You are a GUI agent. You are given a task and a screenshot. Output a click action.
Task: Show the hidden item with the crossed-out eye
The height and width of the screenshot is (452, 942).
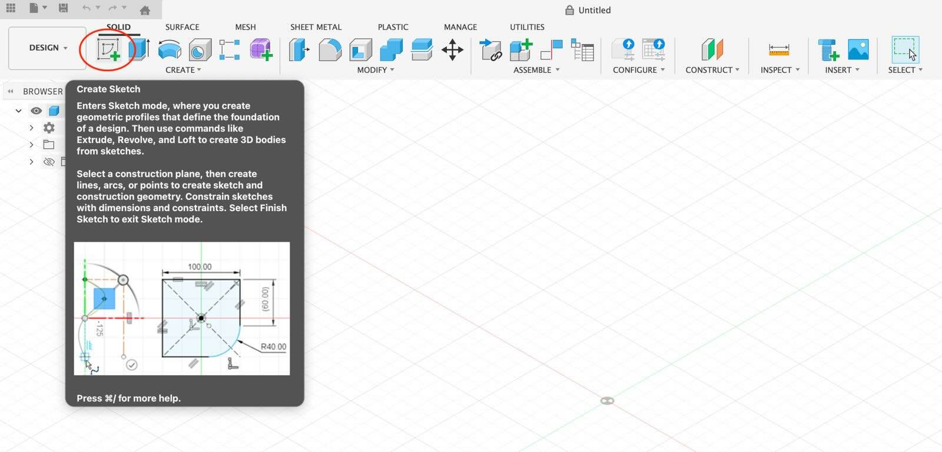pyautogui.click(x=49, y=162)
